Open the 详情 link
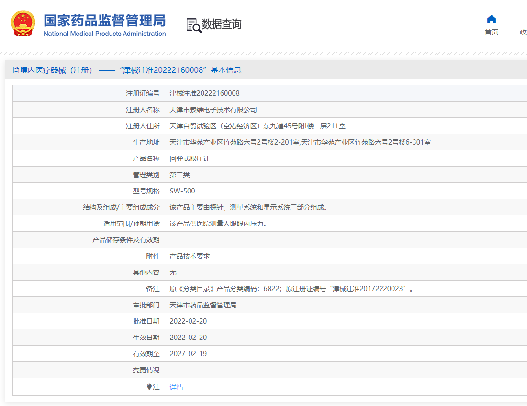 tap(177, 387)
